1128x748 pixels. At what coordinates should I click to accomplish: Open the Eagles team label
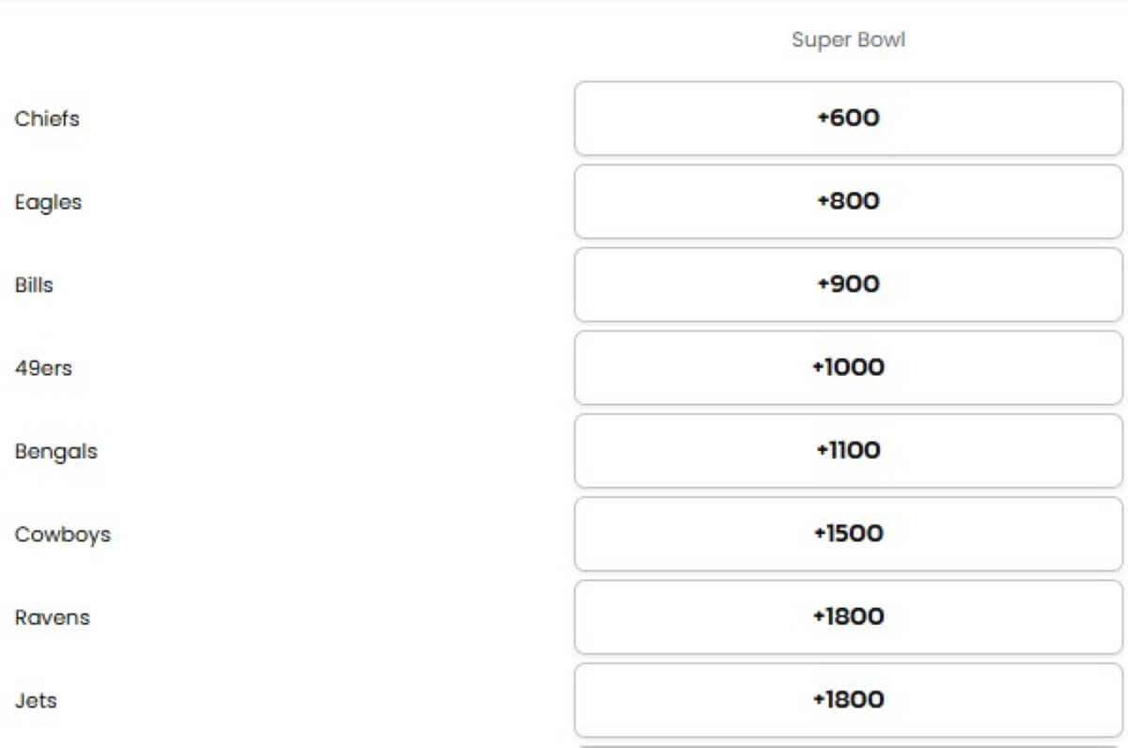[x=48, y=203]
